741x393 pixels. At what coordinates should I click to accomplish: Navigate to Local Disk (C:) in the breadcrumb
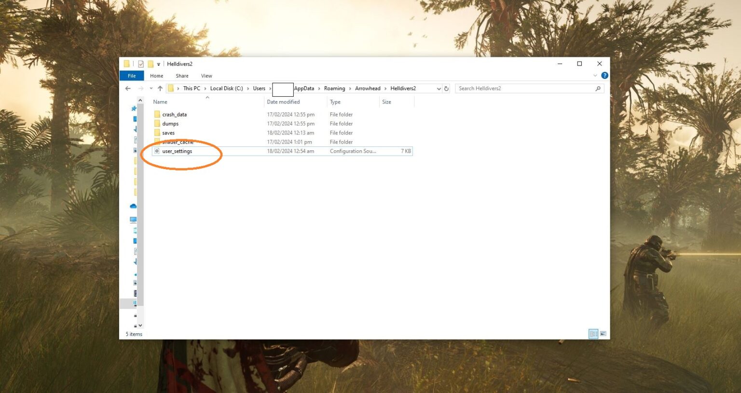226,89
